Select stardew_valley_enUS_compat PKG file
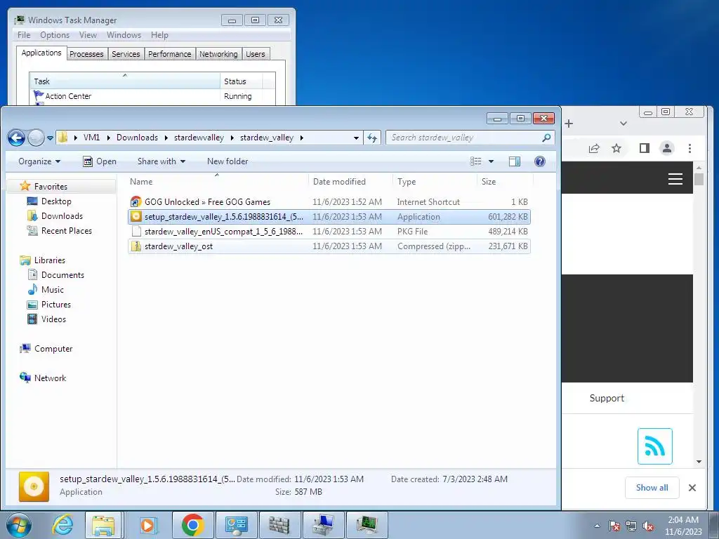This screenshot has width=719, height=539. click(x=329, y=232)
